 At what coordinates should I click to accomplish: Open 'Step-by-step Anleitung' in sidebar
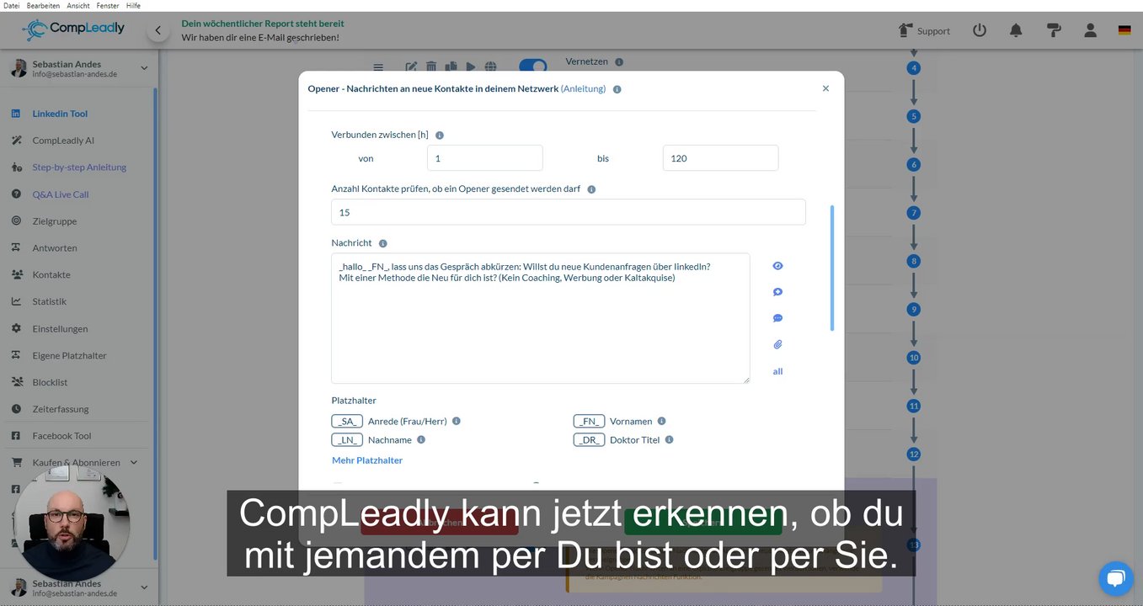coord(79,167)
